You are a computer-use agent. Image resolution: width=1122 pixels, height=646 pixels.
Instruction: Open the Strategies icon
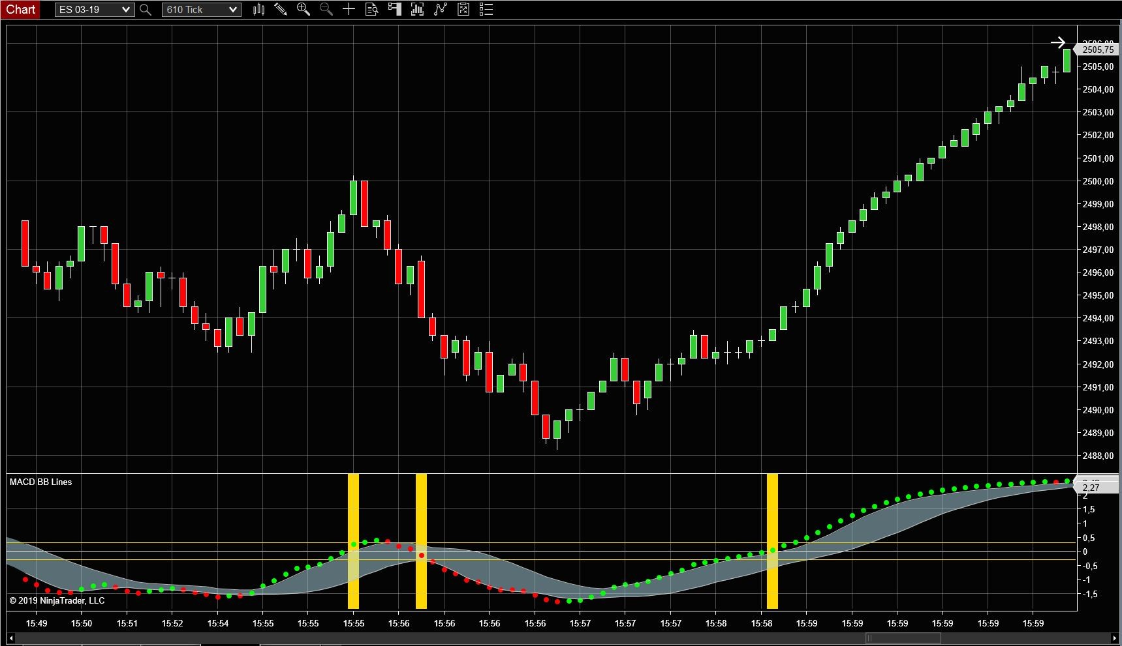(x=463, y=10)
